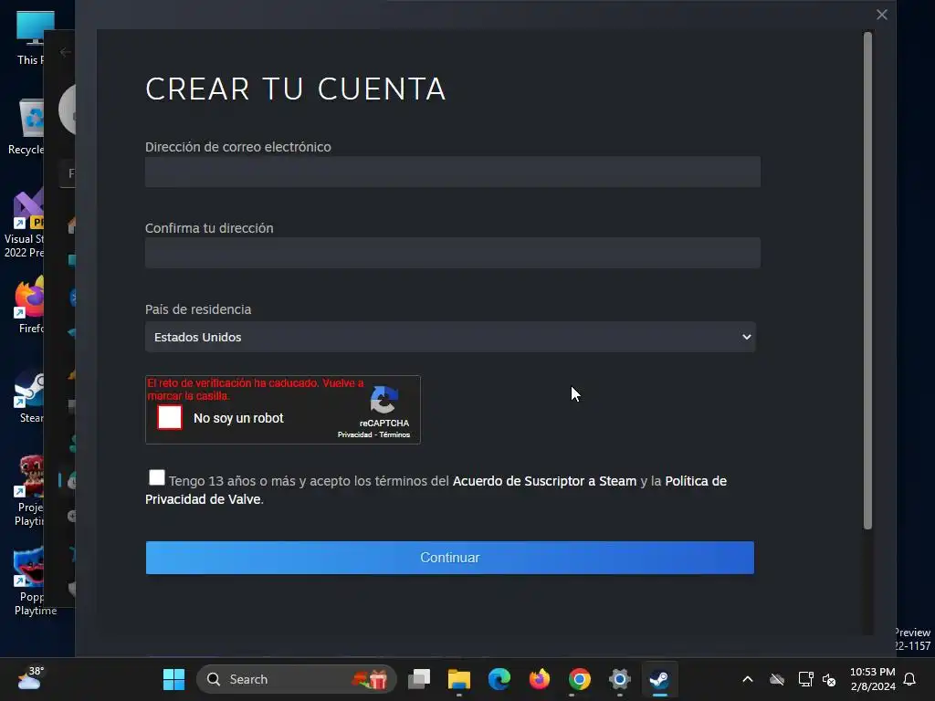Viewport: 935px width, 701px height.
Task: Launch Microsoft Edge from the taskbar
Action: pyautogui.click(x=499, y=679)
